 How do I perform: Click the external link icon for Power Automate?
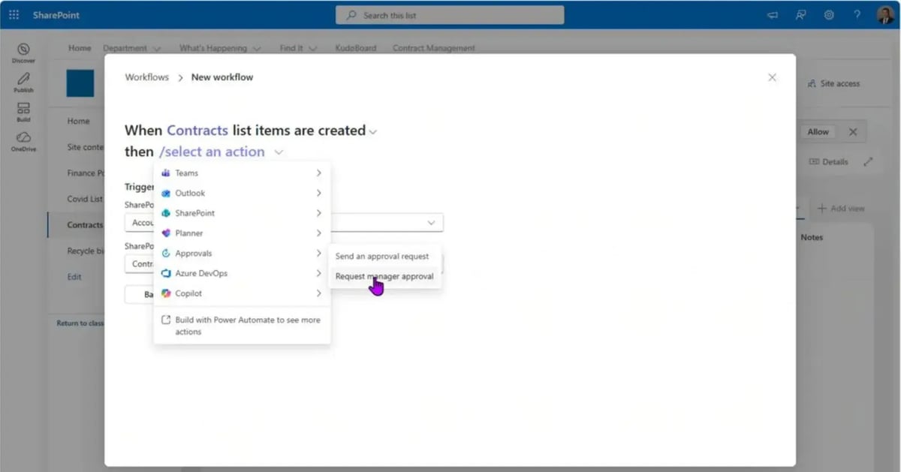point(167,320)
